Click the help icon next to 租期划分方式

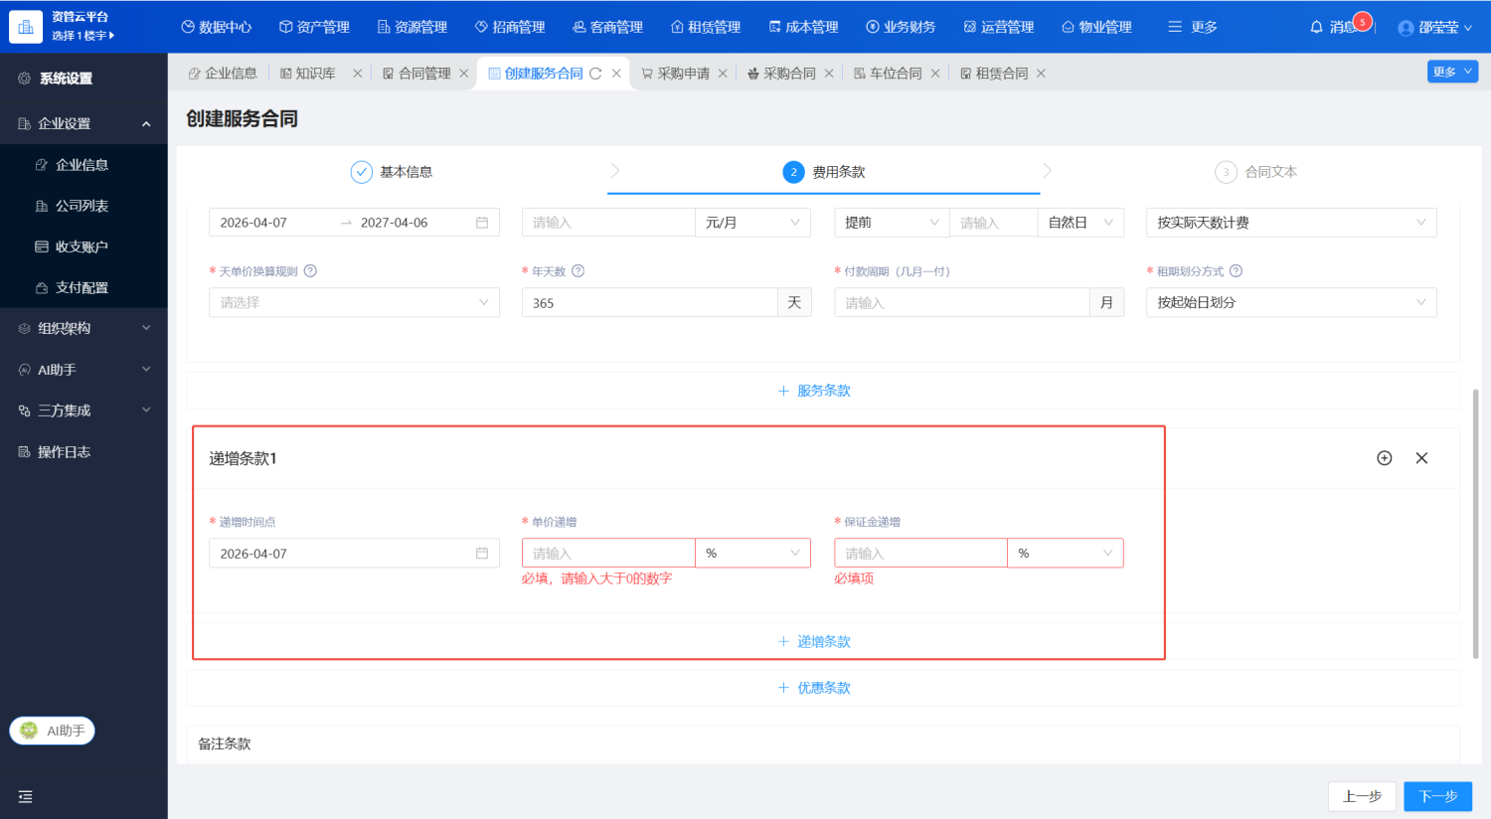(1236, 271)
